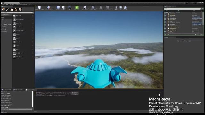Image resolution: width=205 pixels, height=115 pixels.
Task: Click the Save Current Level toolbar icon
Action: click(39, 7)
